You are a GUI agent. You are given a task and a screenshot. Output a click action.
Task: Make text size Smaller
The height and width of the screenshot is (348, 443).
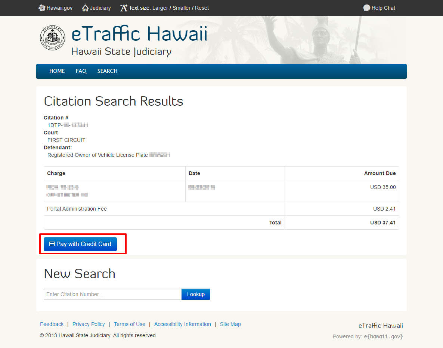pyautogui.click(x=182, y=8)
